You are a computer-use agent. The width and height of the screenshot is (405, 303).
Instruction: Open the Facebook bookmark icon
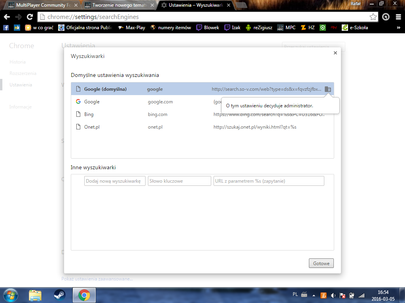click(6, 28)
